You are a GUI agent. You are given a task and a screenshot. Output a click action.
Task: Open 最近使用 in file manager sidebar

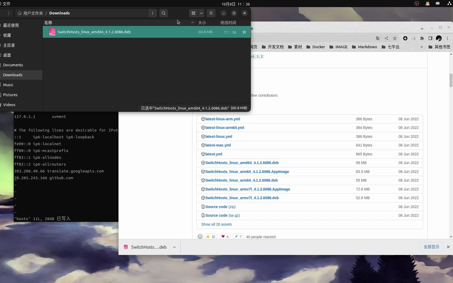[21, 25]
